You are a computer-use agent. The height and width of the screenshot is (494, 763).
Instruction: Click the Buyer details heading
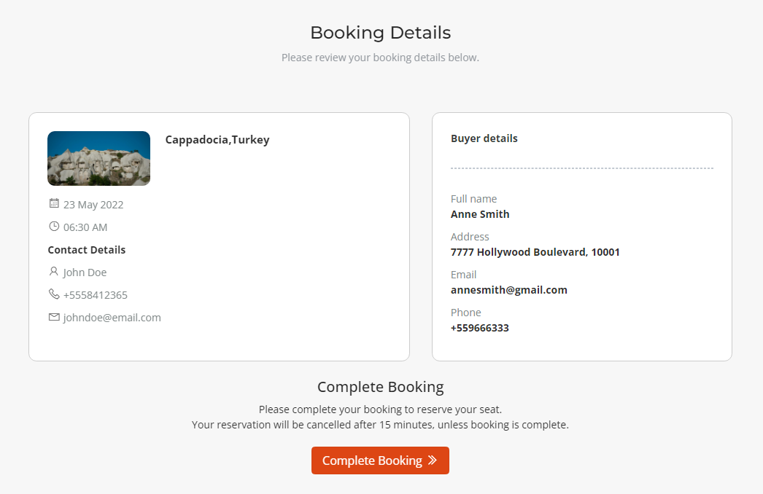484,138
